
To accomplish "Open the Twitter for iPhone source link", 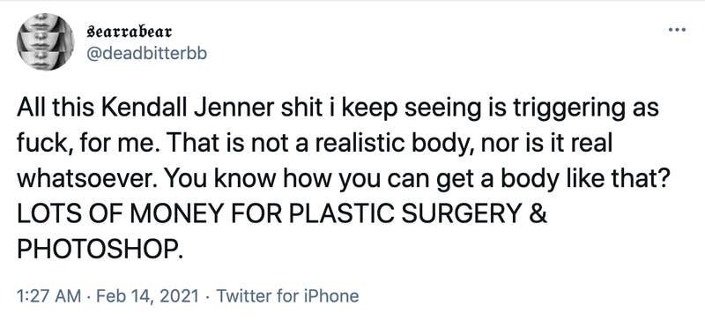I will [x=288, y=296].
